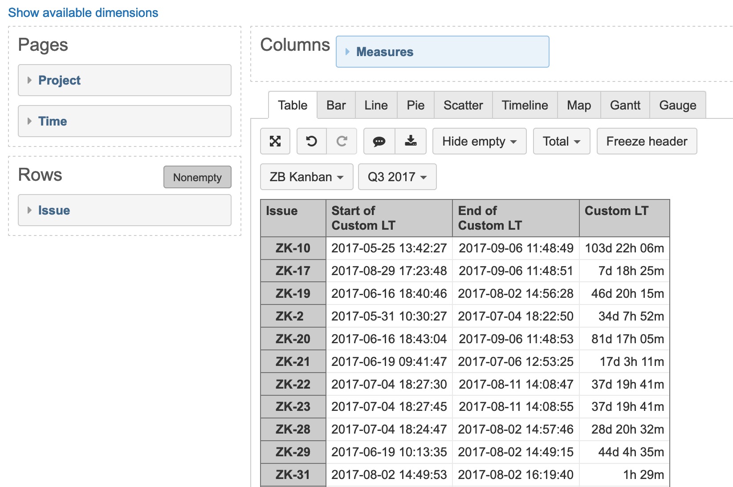Viewport: 733px width, 487px height.
Task: Select the ZK-17 issue row header
Action: pyautogui.click(x=293, y=271)
